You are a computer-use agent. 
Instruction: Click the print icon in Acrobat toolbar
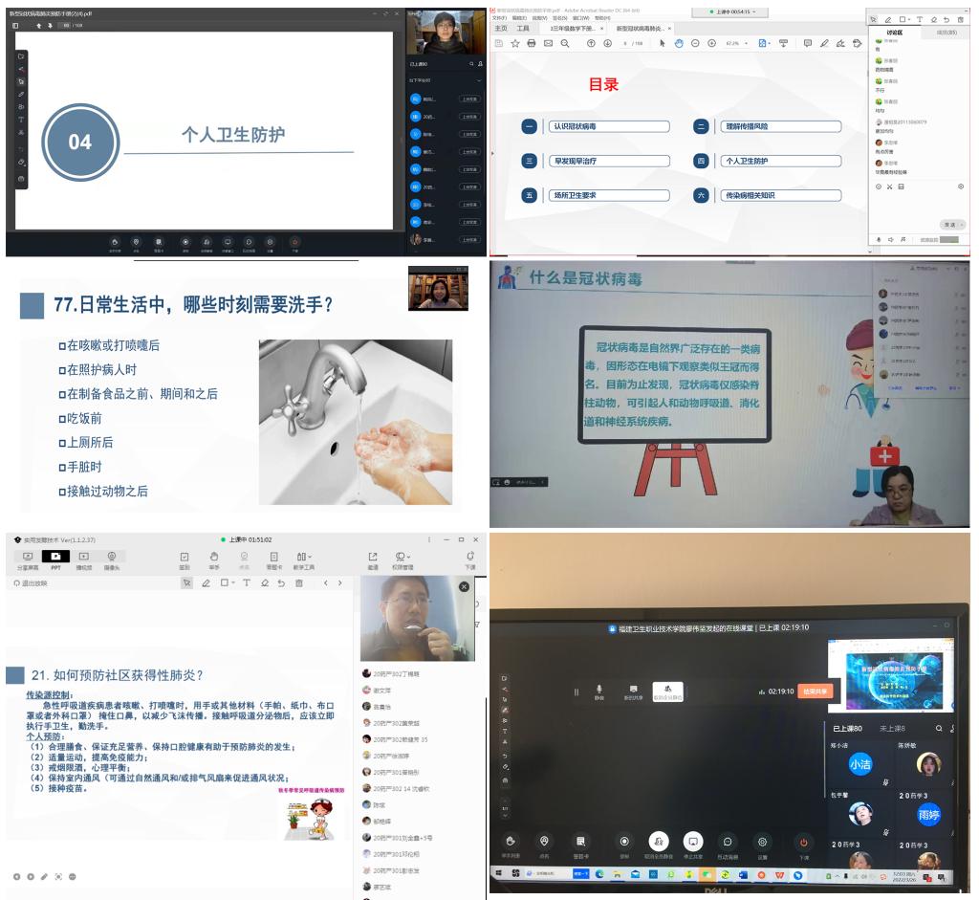pos(531,43)
